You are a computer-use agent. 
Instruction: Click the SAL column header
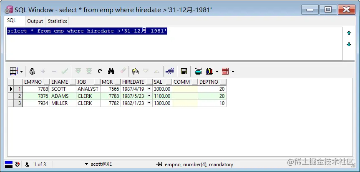tap(162, 82)
